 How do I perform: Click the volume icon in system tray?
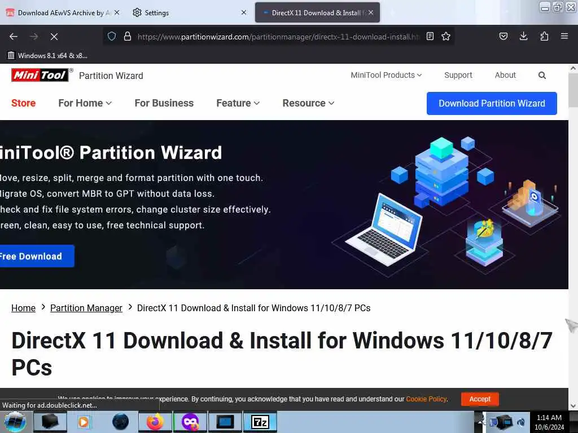tap(521, 422)
